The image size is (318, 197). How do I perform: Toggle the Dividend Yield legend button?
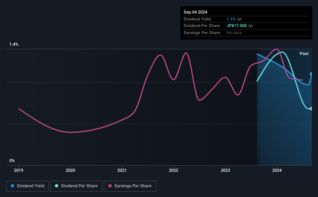click(28, 186)
